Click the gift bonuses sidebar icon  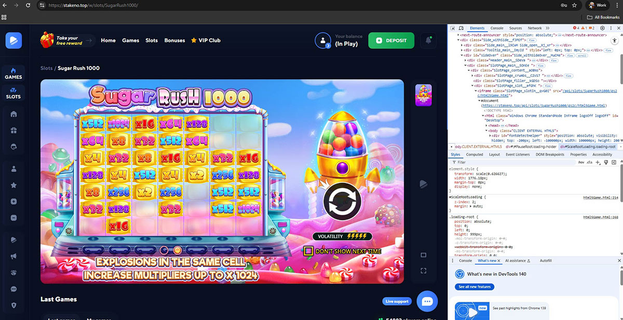click(x=13, y=130)
